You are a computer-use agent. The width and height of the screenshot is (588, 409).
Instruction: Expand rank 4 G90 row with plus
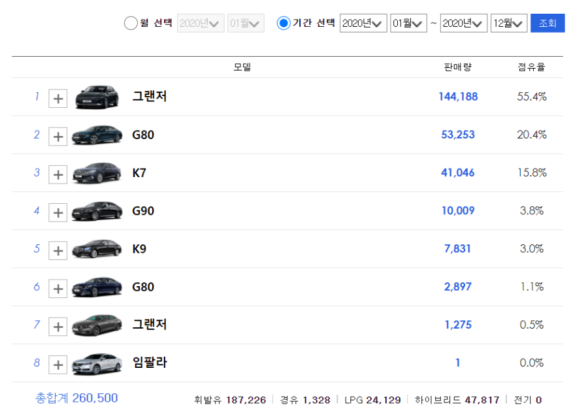(x=57, y=212)
